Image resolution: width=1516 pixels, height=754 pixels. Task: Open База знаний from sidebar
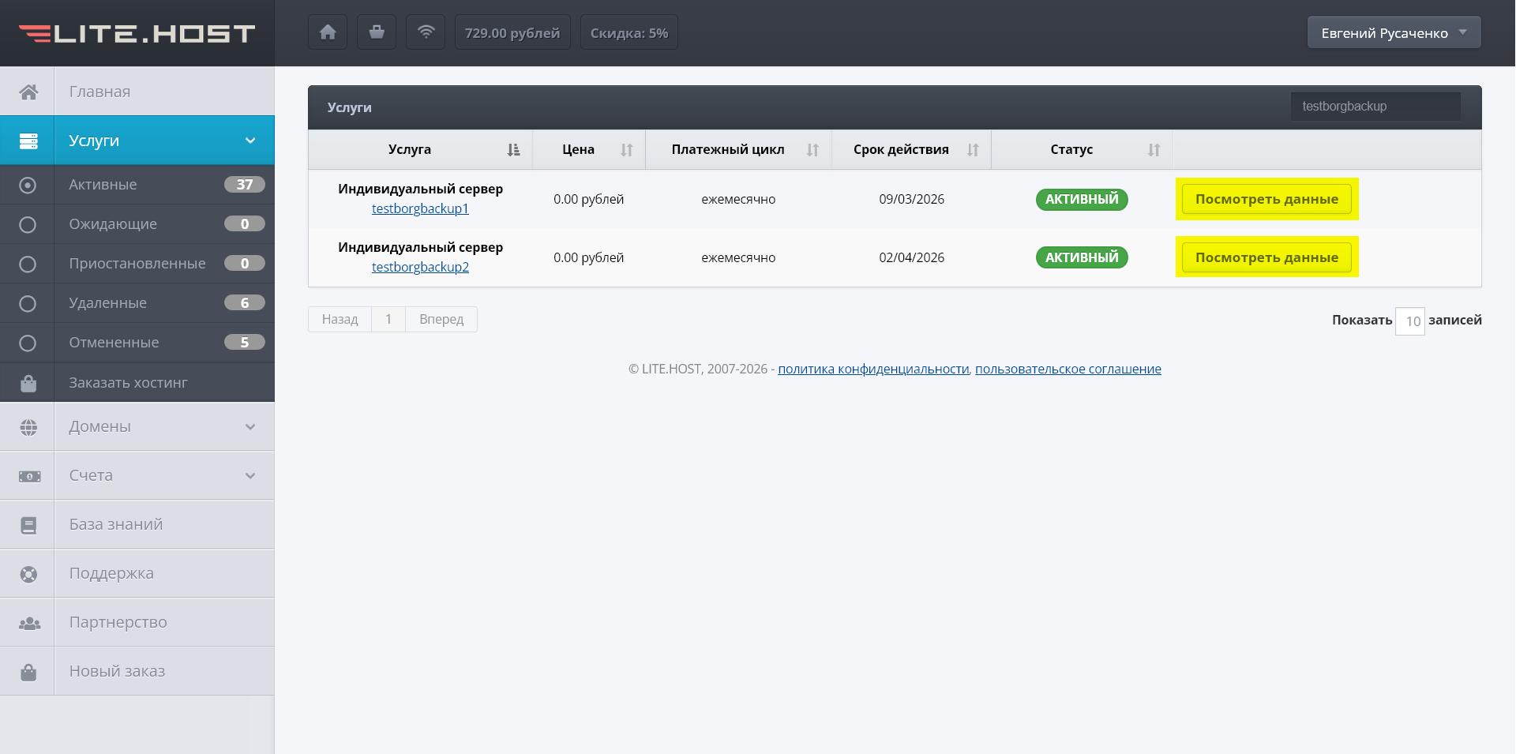coord(116,524)
